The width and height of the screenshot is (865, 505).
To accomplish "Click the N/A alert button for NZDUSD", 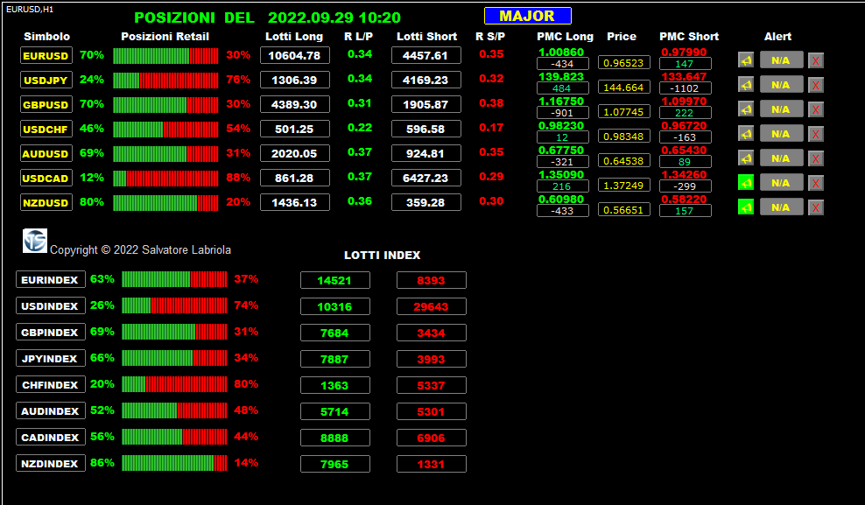I will [x=781, y=207].
